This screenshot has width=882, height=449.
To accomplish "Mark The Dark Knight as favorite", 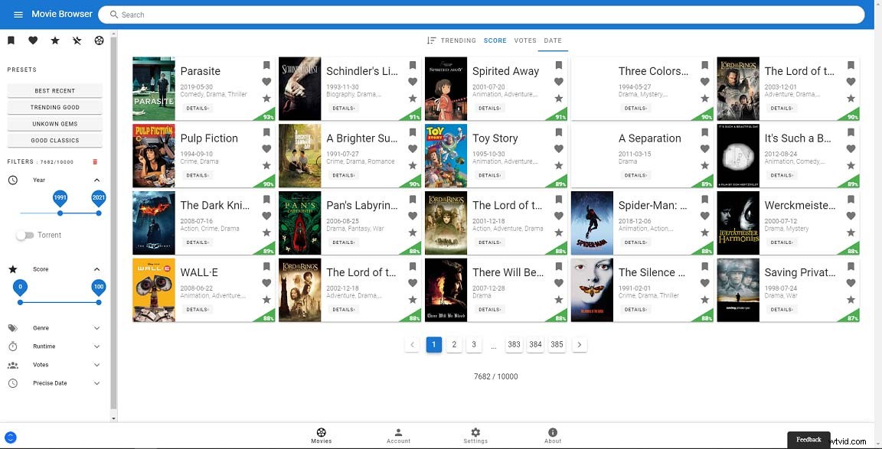I will pos(266,216).
